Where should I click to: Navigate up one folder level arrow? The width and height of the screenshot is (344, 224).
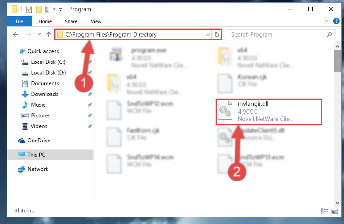pos(49,34)
